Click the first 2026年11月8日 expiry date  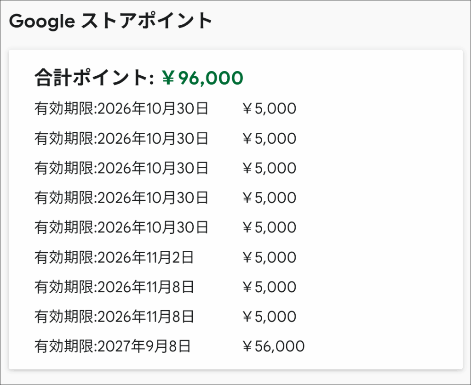pyautogui.click(x=114, y=287)
